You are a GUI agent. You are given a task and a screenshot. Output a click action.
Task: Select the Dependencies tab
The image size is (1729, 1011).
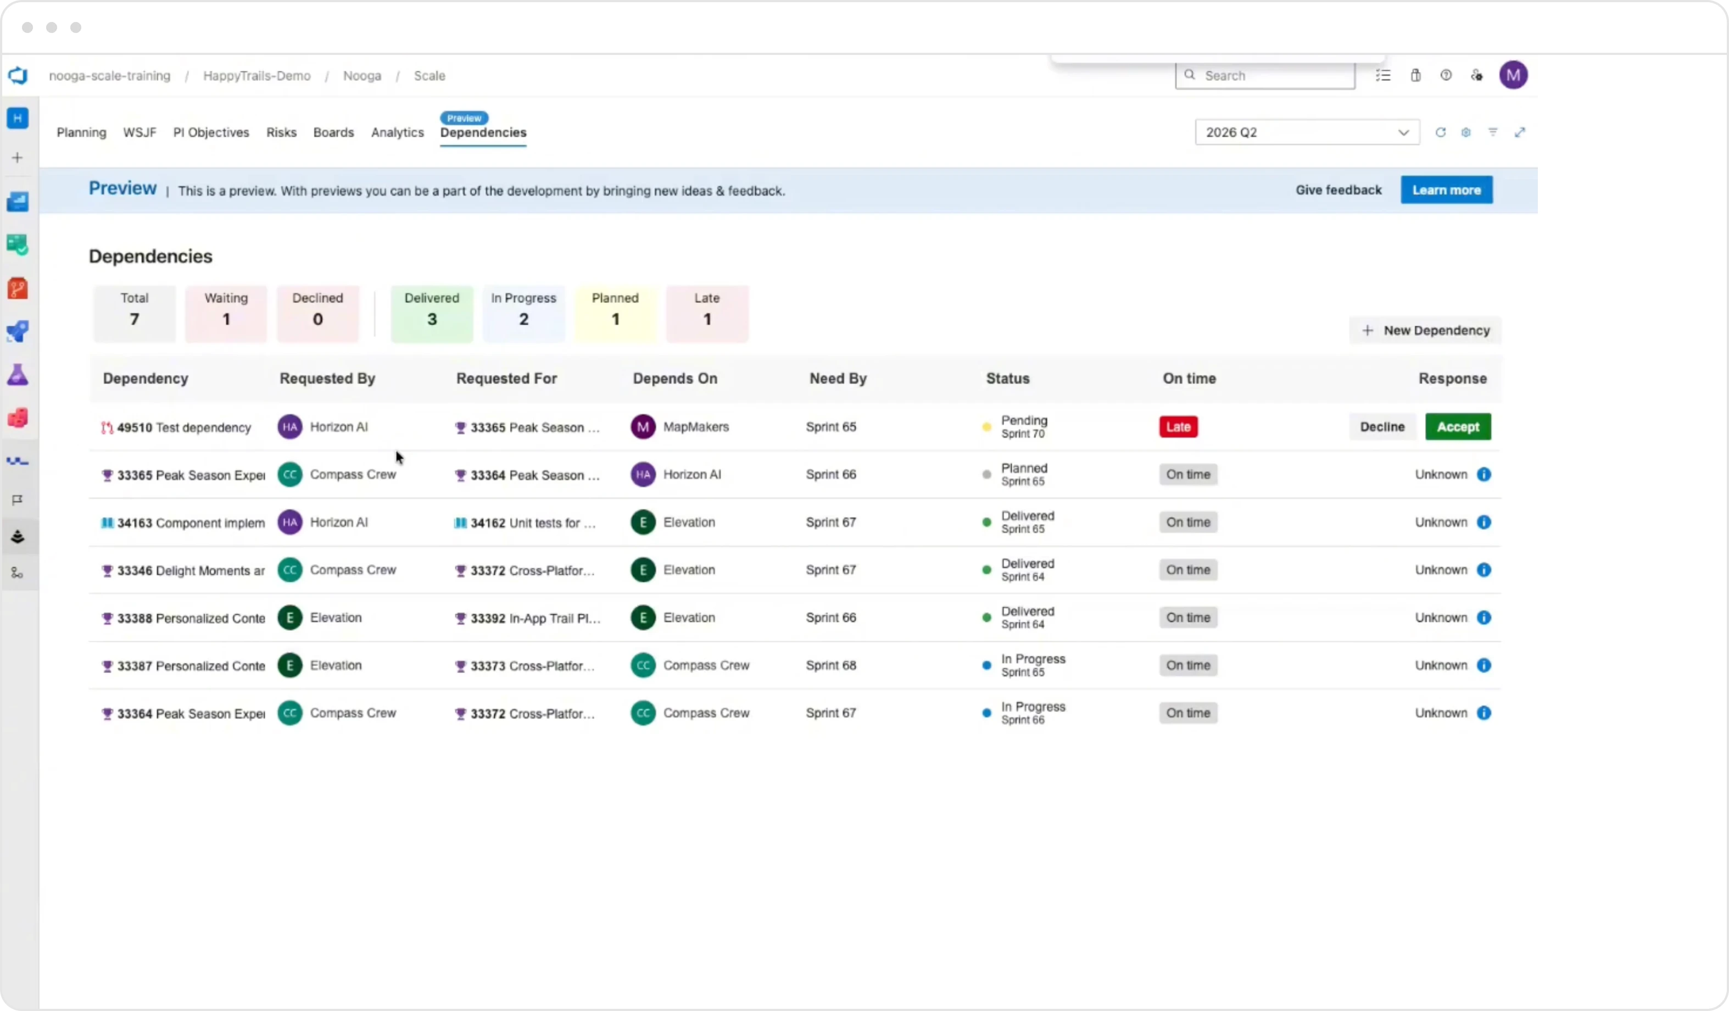tap(483, 132)
